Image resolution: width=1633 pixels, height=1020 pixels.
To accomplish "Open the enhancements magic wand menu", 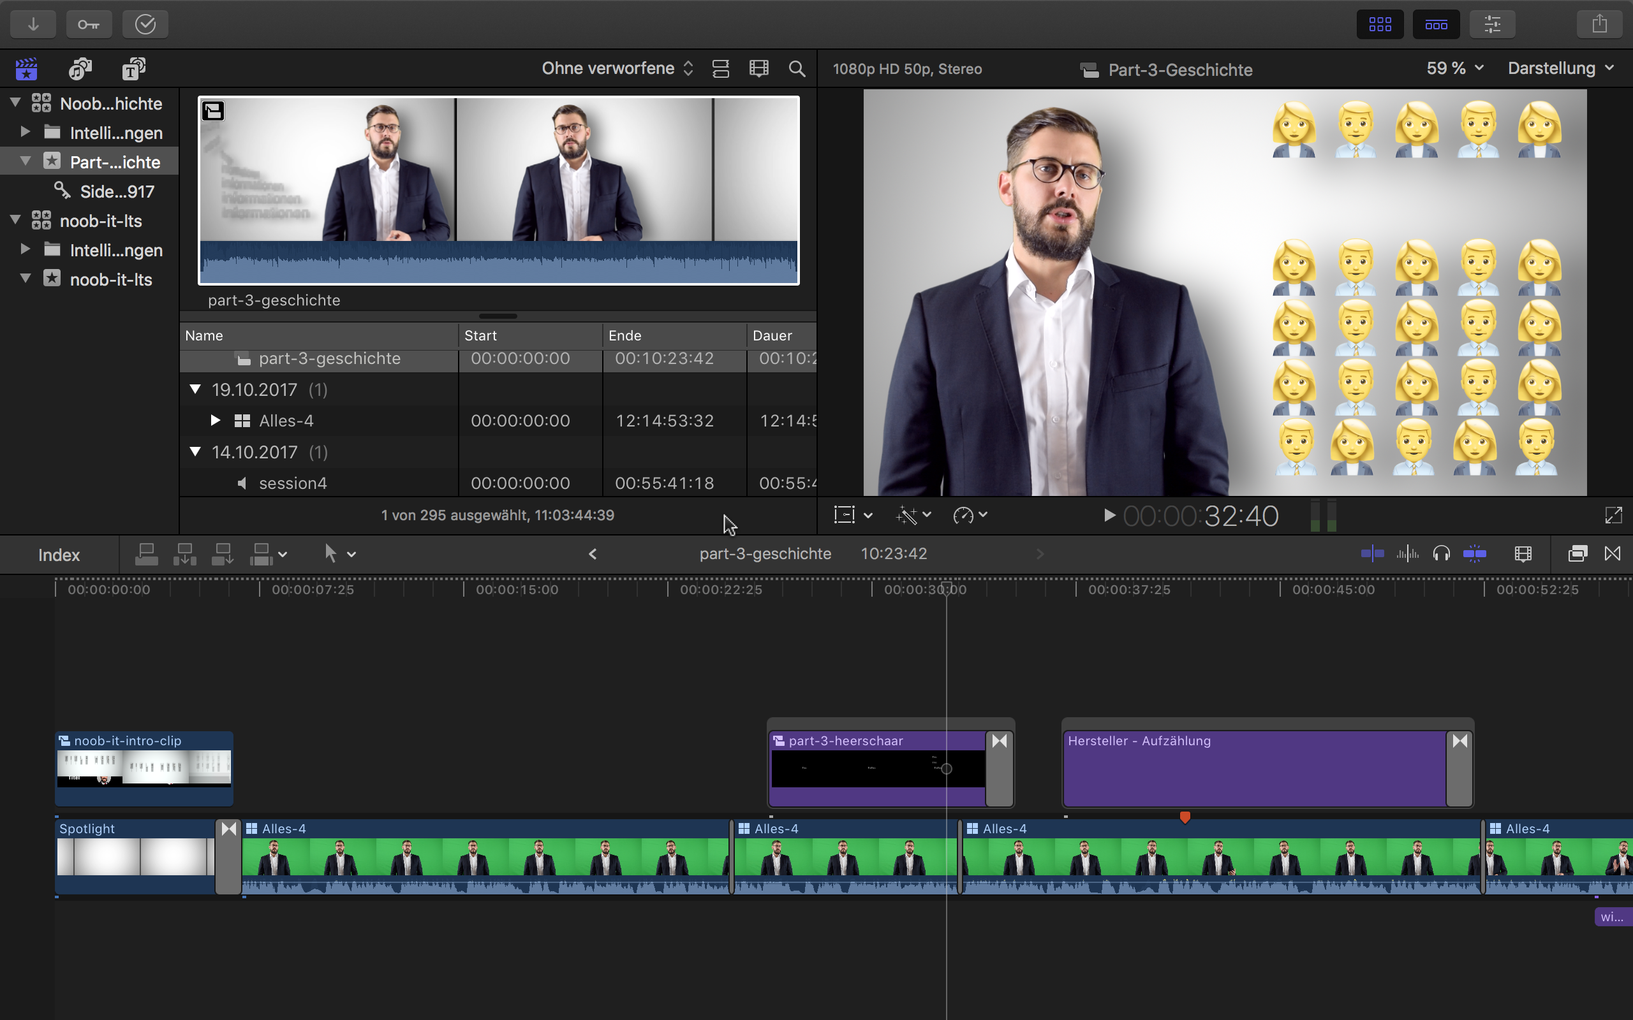I will click(913, 514).
